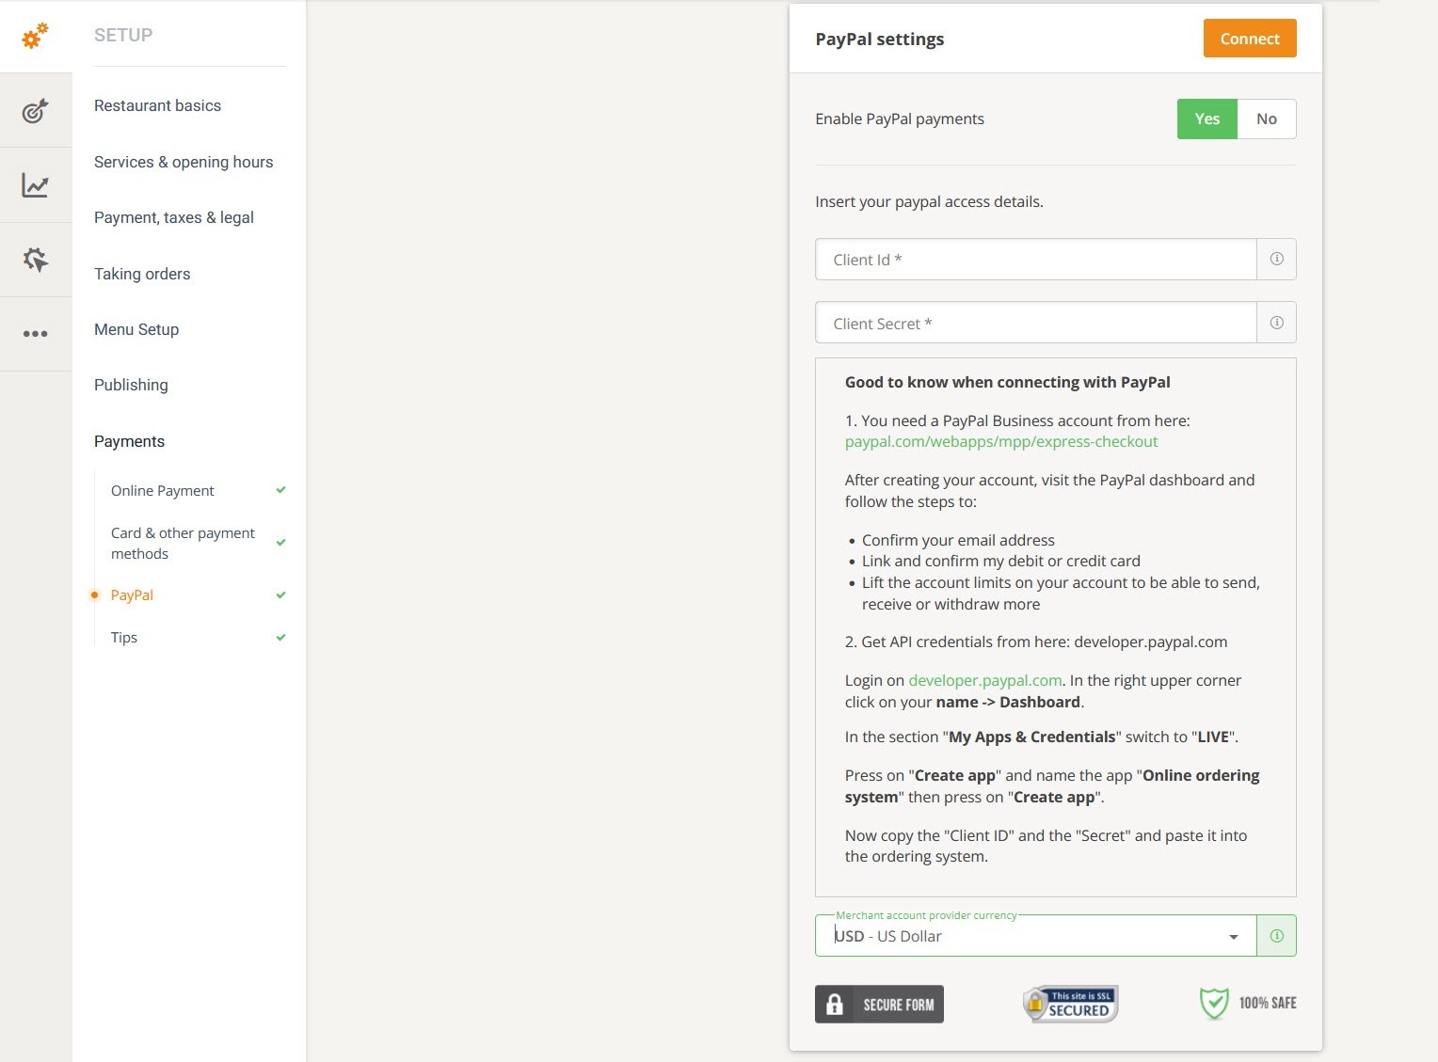Image resolution: width=1438 pixels, height=1062 pixels.
Task: Click the info icon next to currency selector
Action: point(1276,935)
